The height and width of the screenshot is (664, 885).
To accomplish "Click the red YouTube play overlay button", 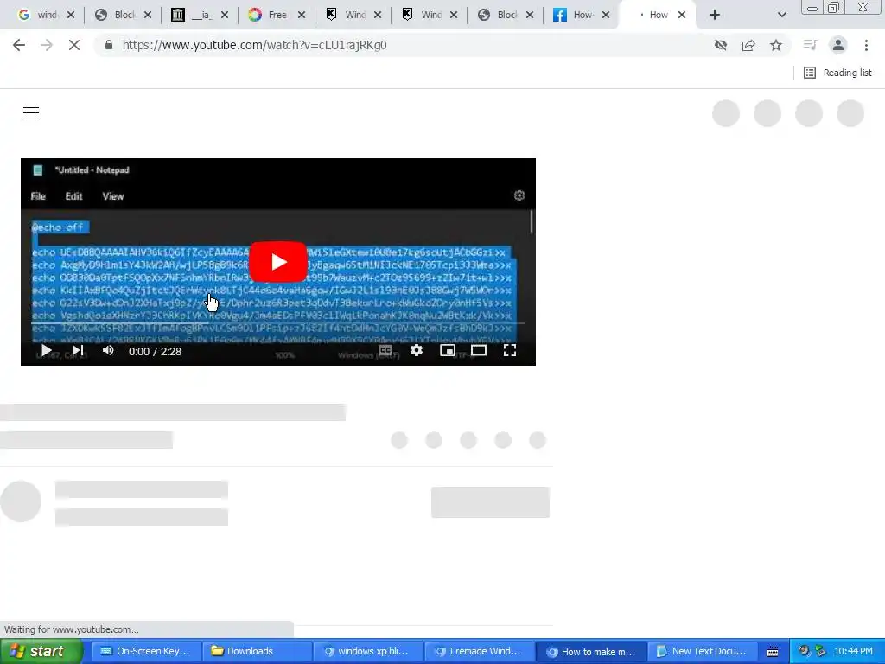I will point(278,262).
